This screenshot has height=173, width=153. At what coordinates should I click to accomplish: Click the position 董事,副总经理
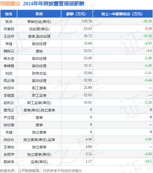click(x=39, y=36)
